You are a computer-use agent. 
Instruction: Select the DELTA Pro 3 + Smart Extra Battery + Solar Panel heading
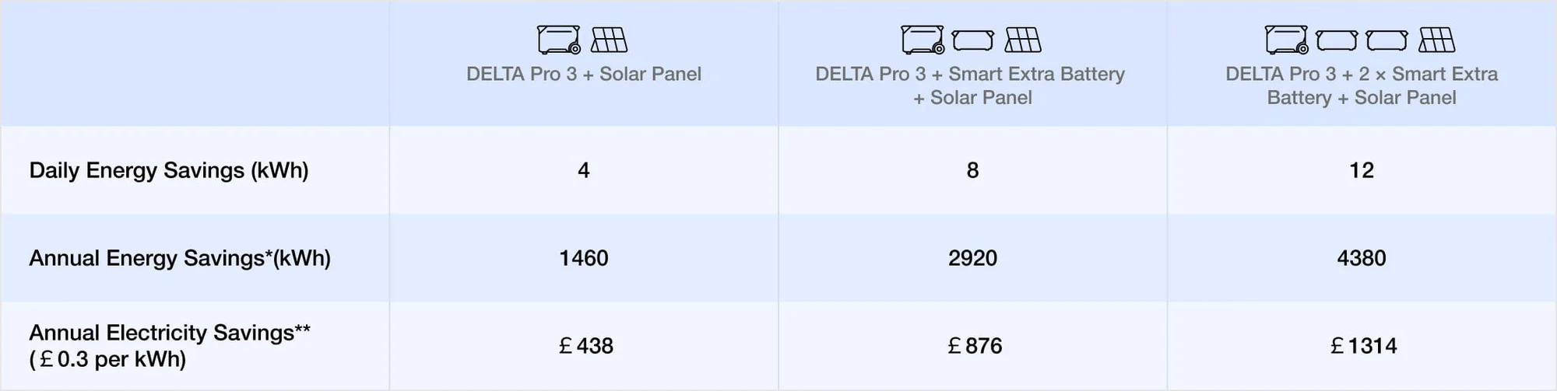[x=970, y=86]
